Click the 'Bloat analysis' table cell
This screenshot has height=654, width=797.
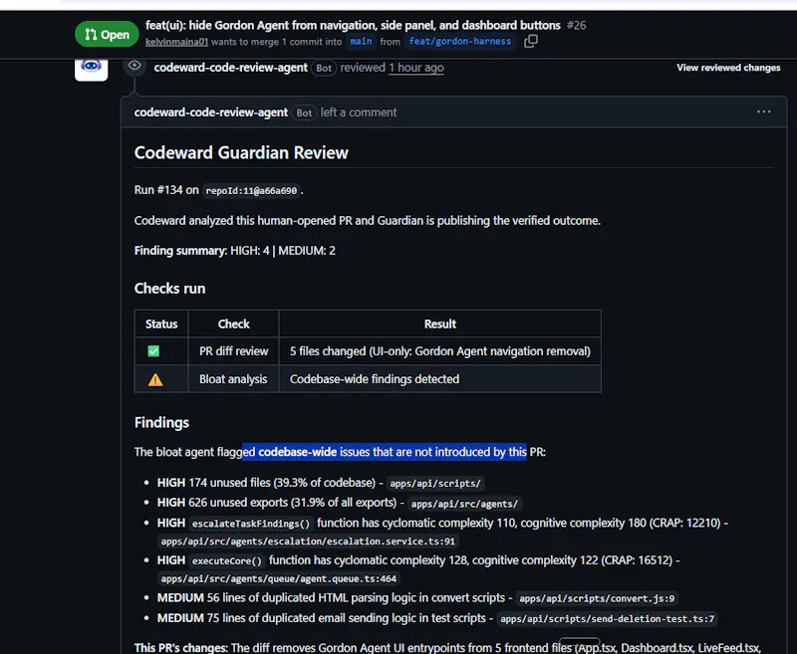pyautogui.click(x=233, y=379)
